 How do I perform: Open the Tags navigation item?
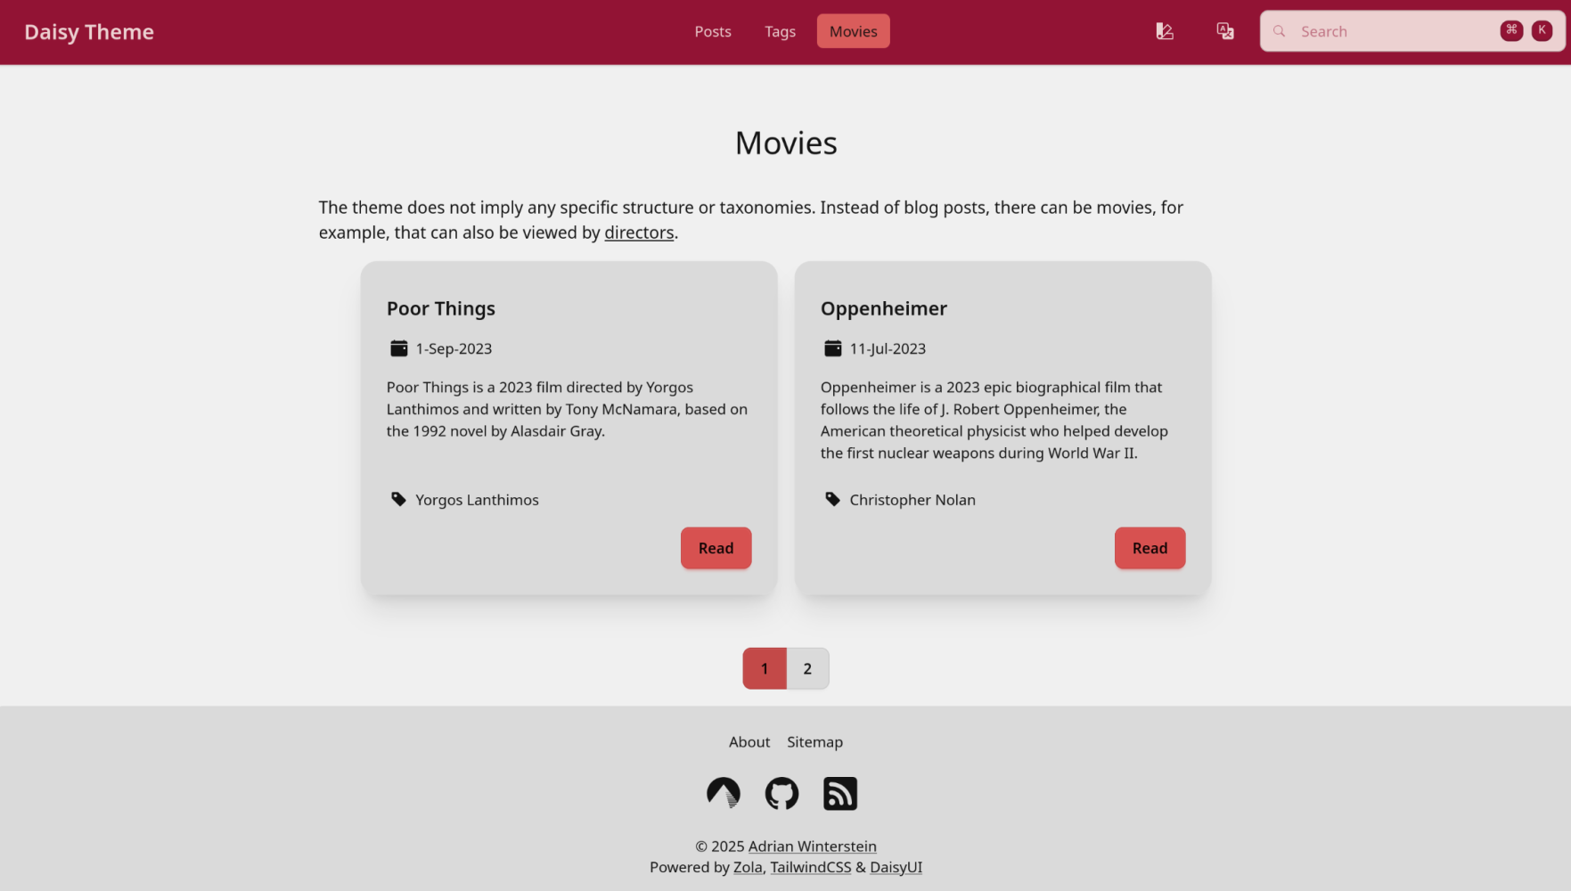coord(780,31)
